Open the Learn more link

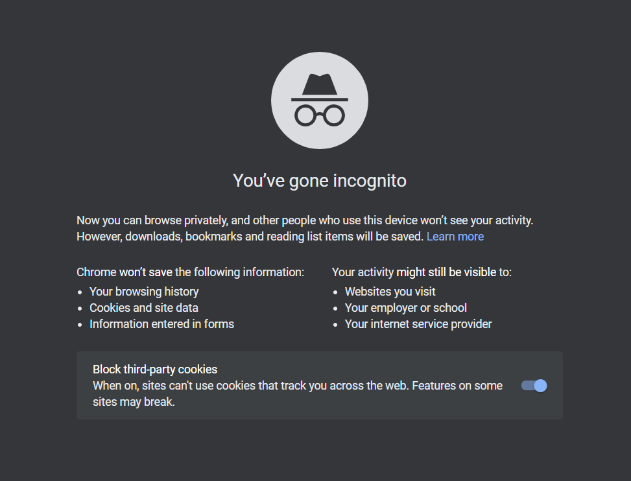click(x=455, y=237)
